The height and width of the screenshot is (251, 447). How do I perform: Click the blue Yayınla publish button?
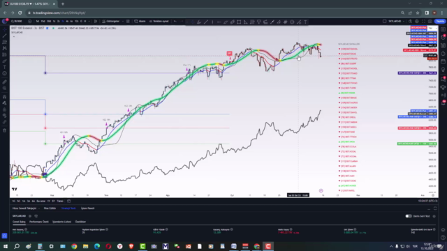440,22
